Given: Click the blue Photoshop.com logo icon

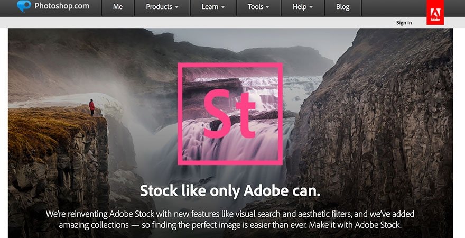Looking at the screenshot, I should point(24,7).
